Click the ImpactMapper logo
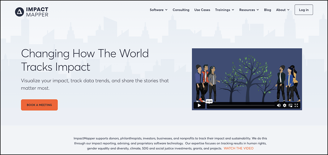The image size is (328, 155). 32,12
